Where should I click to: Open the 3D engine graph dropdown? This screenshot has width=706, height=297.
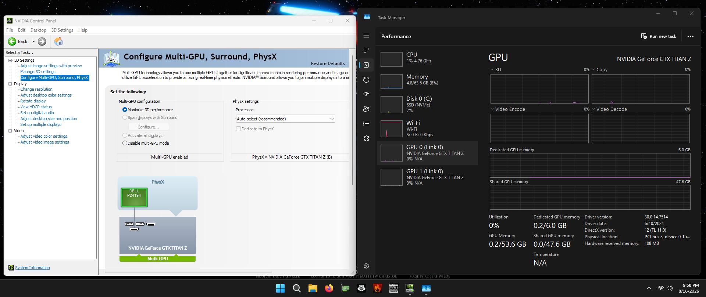click(492, 69)
